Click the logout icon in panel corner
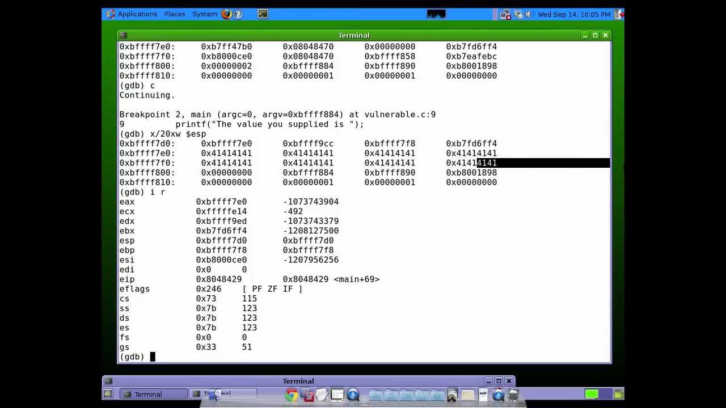This screenshot has height=408, width=726. 619,14
